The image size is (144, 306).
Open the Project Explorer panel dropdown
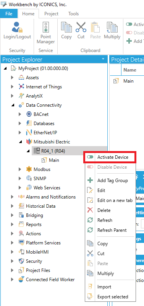pyautogui.click(x=103, y=59)
